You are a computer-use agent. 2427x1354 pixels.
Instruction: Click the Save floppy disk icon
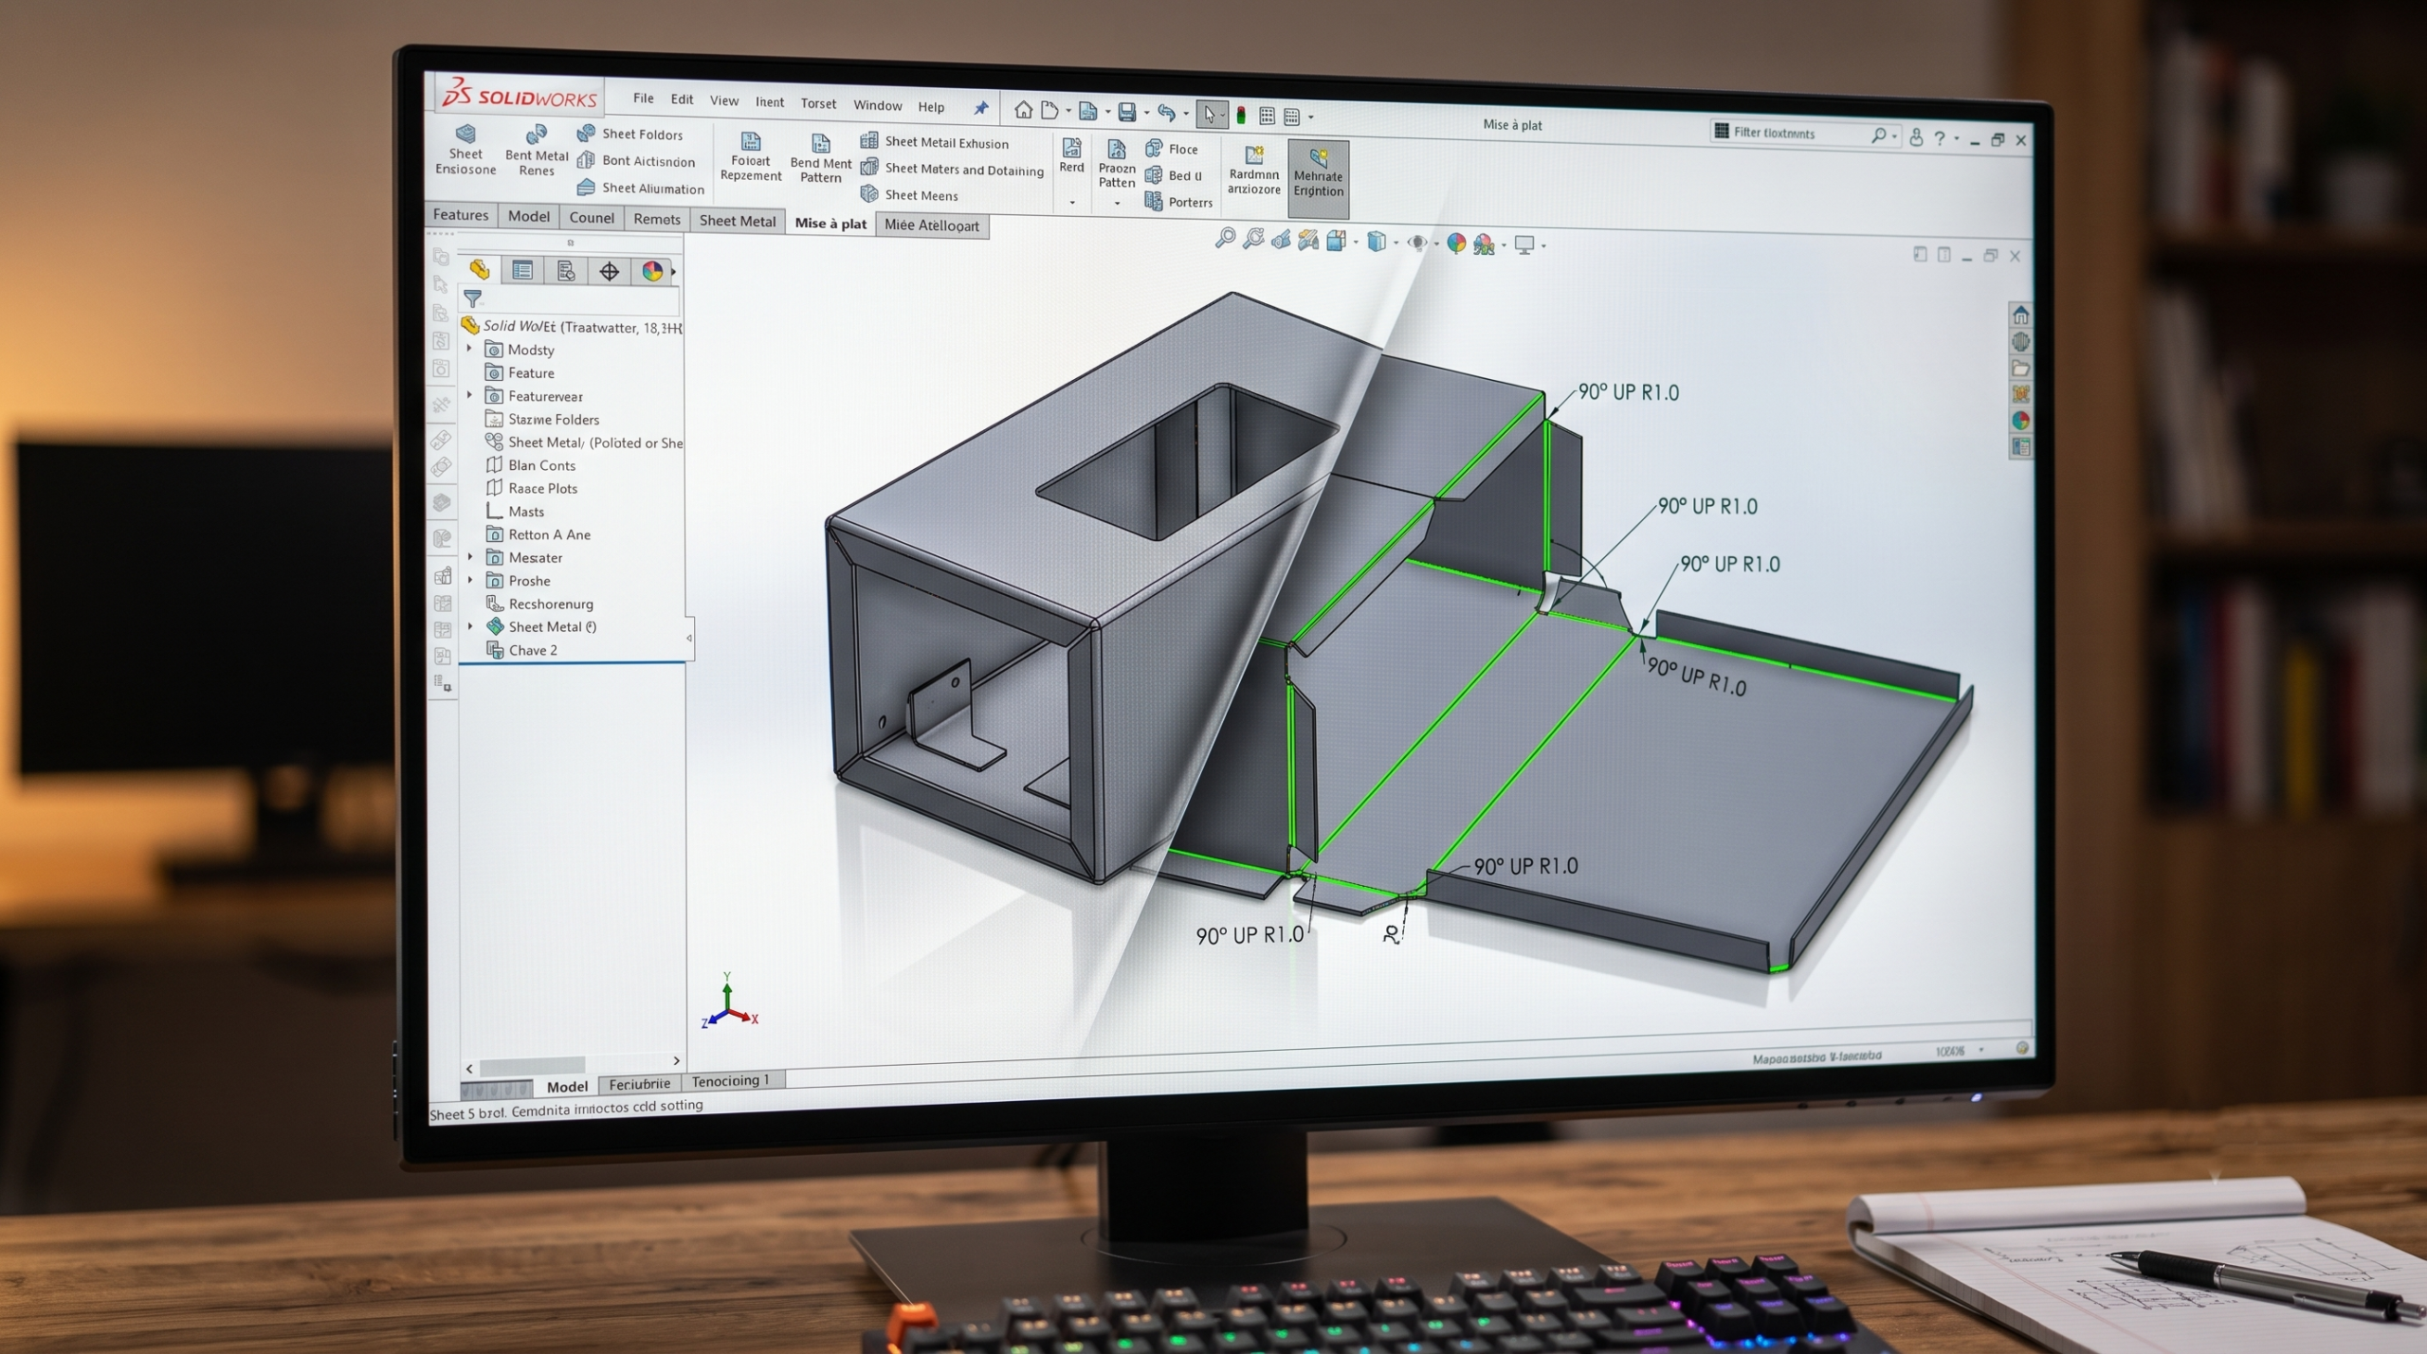coord(1126,112)
